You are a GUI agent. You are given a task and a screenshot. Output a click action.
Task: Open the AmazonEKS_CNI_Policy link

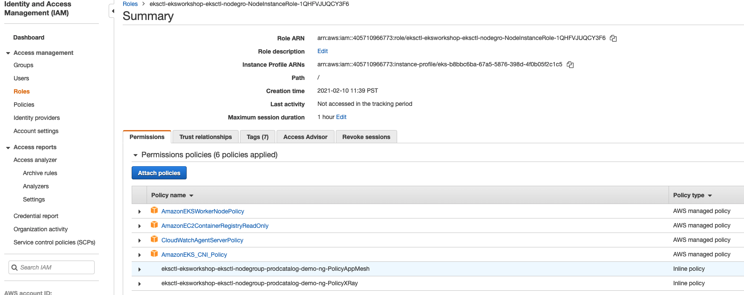tap(194, 255)
